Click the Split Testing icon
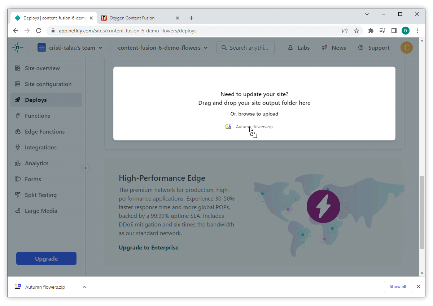 18,195
